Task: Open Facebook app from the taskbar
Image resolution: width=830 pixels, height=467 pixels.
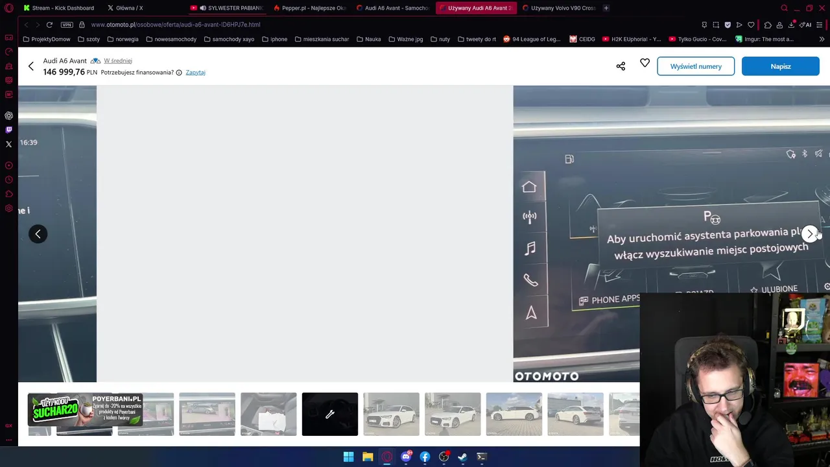Action: [425, 457]
